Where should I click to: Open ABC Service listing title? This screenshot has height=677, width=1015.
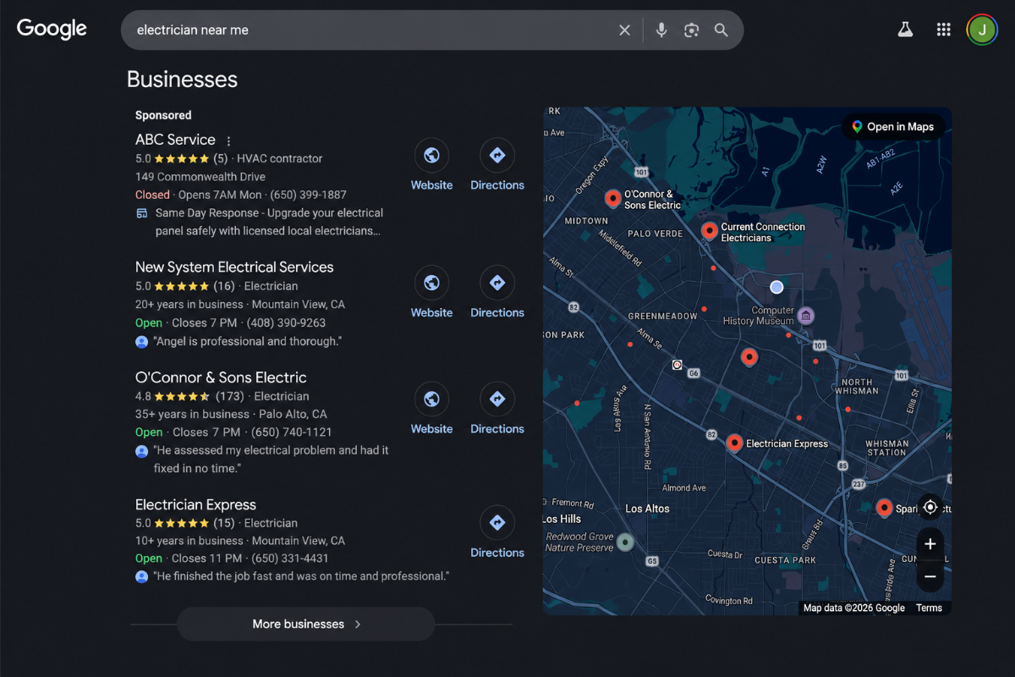pyautogui.click(x=175, y=140)
